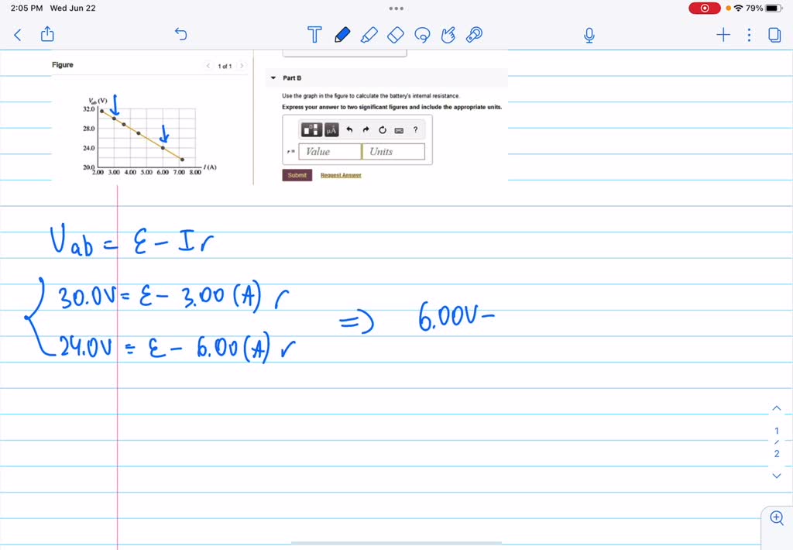Collapse the Part B section
Viewport: 793px width, 550px height.
tap(273, 78)
